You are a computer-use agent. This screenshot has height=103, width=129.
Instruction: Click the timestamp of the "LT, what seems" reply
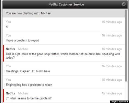[112, 93]
